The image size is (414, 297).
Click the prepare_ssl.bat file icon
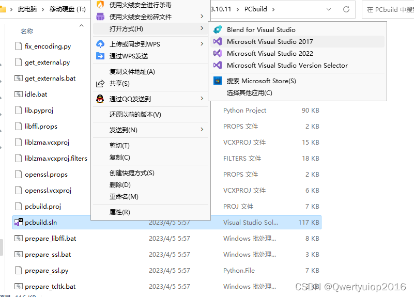click(19, 255)
